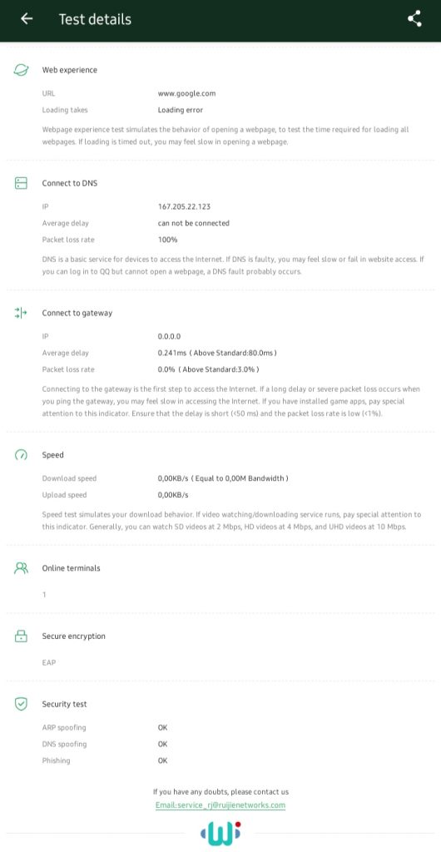Click the download speed 0,00KB/s value

pos(173,478)
